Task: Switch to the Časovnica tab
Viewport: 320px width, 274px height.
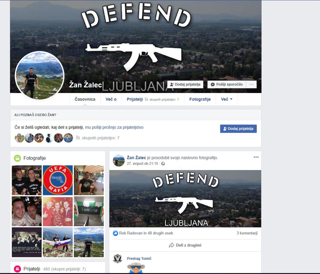Action: [x=85, y=99]
